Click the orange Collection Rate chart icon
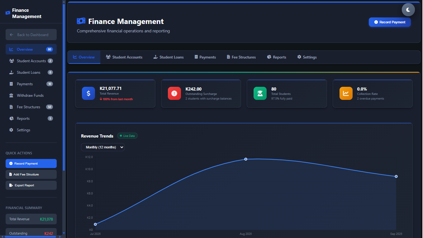Screen dimensions: 423x238 [346, 93]
